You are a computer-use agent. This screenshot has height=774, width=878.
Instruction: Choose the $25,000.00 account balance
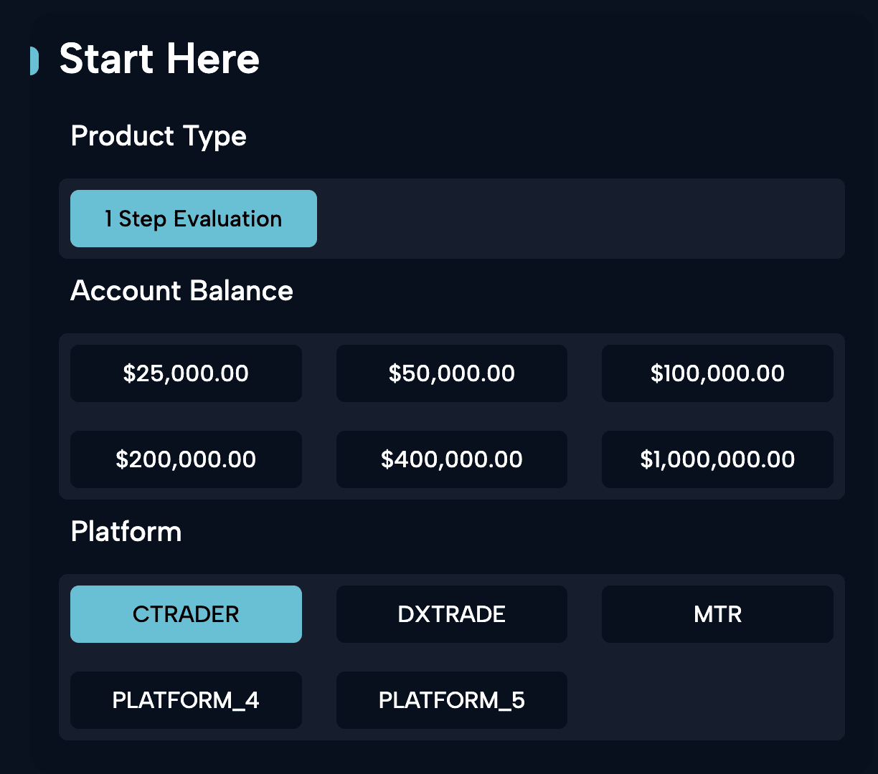point(186,373)
